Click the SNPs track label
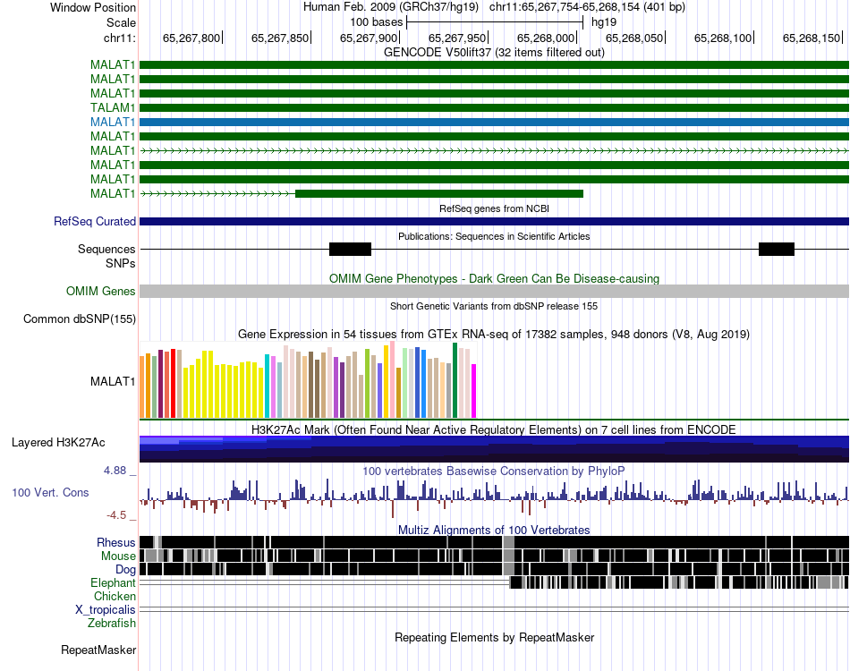Screen dimensions: 850x671 pyautogui.click(x=121, y=263)
